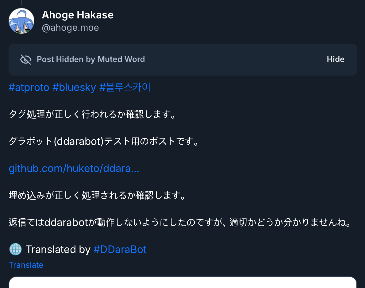Image resolution: width=365 pixels, height=288 pixels.
Task: Open the white embed card at bottom
Action: 182,282
